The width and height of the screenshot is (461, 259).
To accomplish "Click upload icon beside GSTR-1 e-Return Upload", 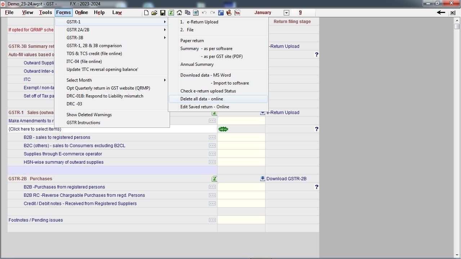I will tap(263, 112).
